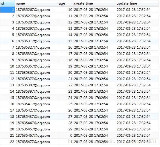Image resolution: width=160 pixels, height=147 pixels.
Task: Select name cell 187635287@qq.com
Action: point(36,22)
